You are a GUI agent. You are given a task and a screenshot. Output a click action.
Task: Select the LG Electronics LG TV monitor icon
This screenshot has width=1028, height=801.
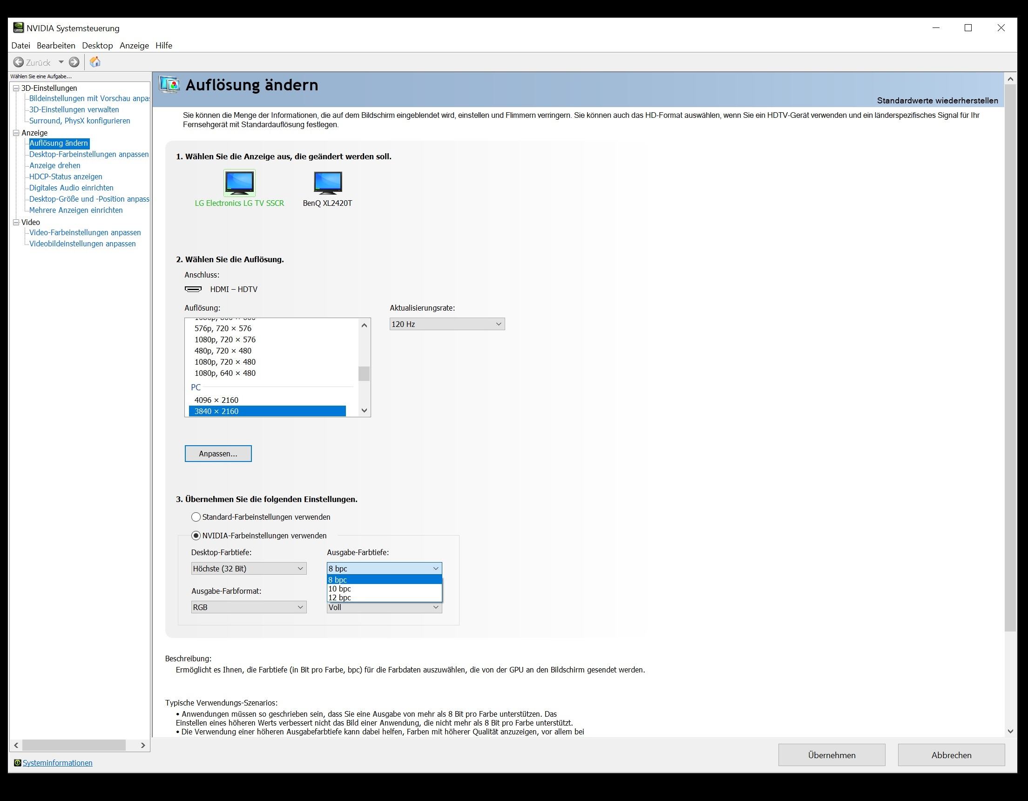(x=239, y=183)
